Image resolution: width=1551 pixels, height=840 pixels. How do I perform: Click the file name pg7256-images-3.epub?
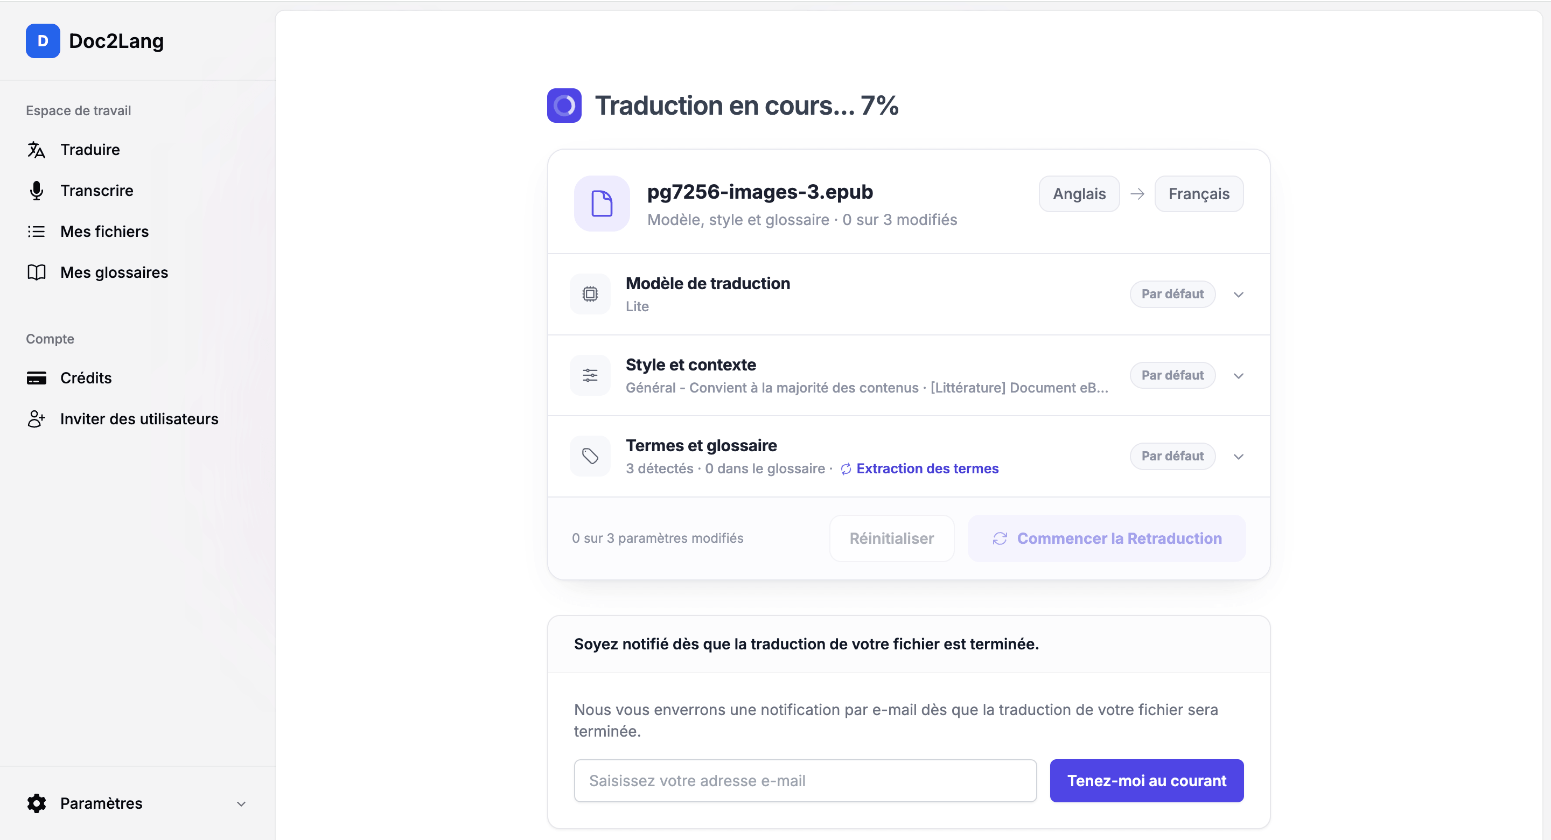point(760,192)
